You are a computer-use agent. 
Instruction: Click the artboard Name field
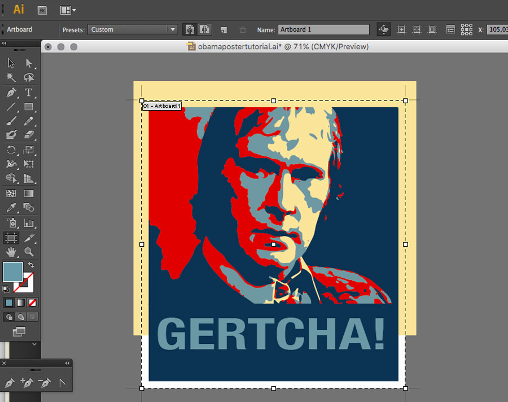click(323, 29)
